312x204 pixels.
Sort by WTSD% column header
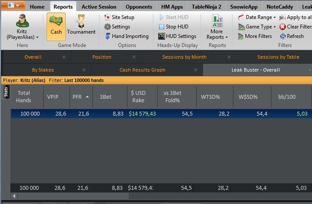(x=210, y=97)
